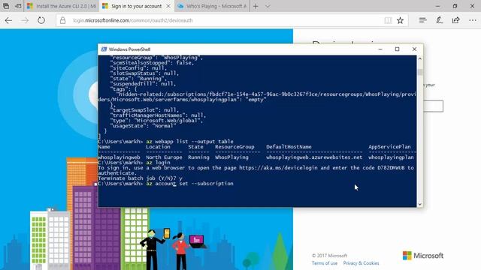
Task: Click PowerShell scrollbar up arrow
Action: 420,58
